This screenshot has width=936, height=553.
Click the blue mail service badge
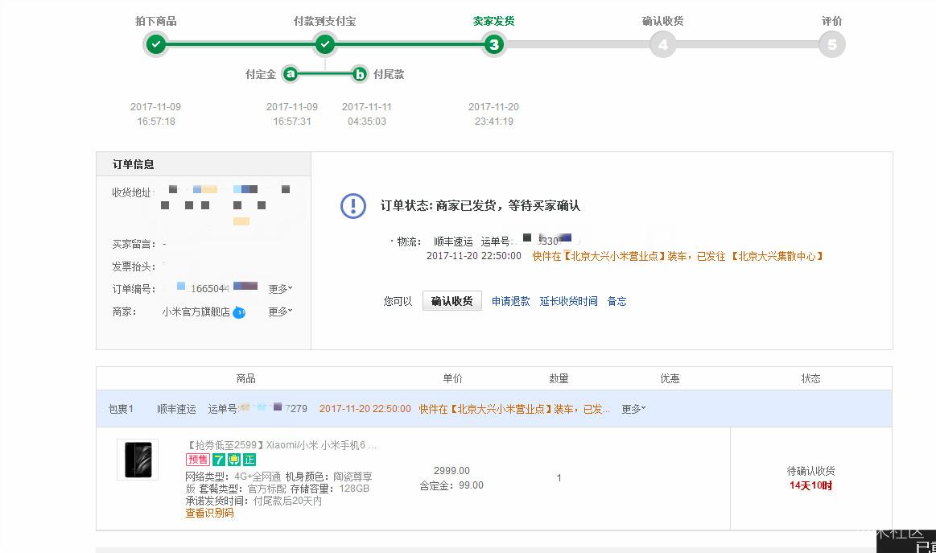coord(234,460)
